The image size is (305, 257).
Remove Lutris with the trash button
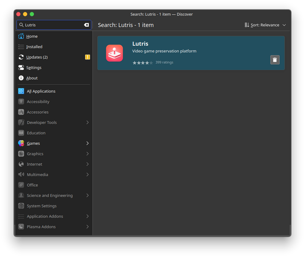(x=275, y=60)
